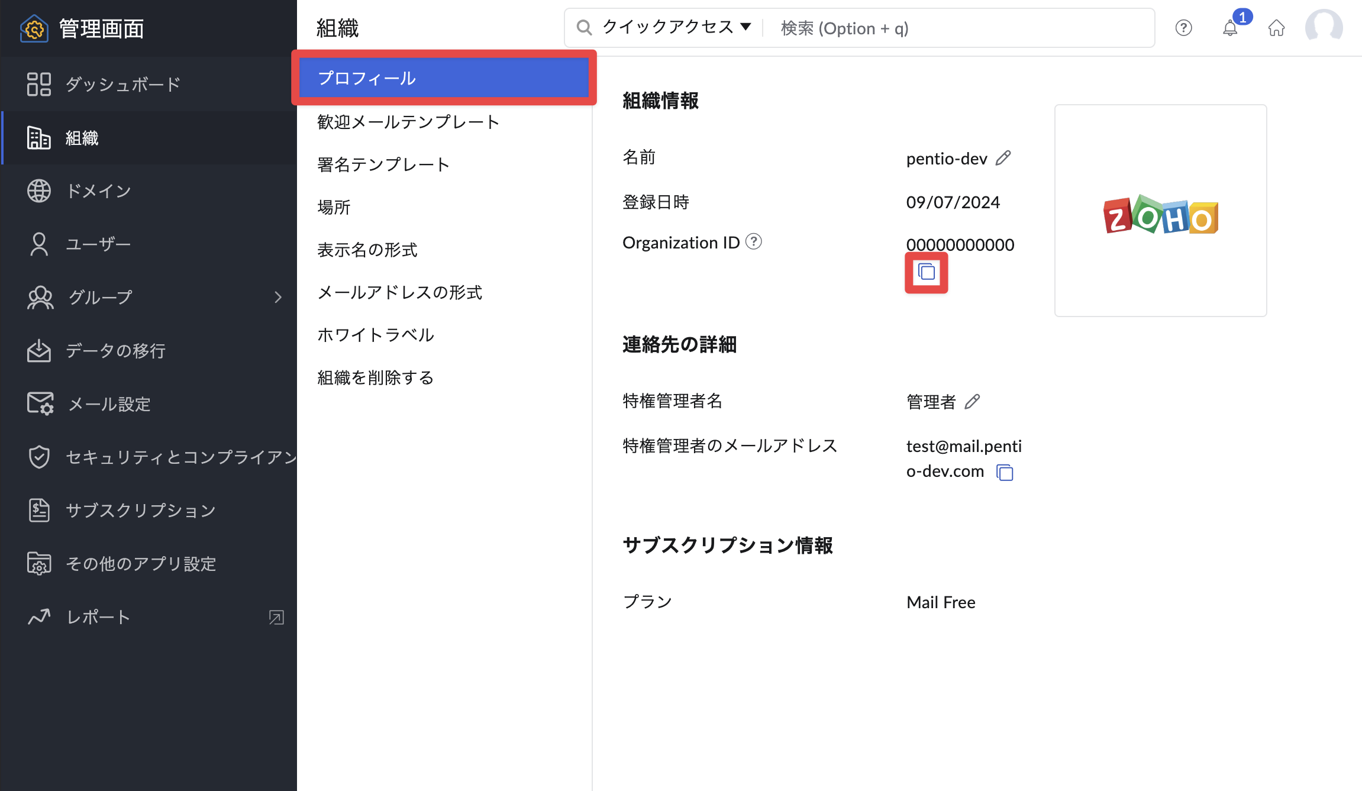Select 組織 in the sidebar
The width and height of the screenshot is (1362, 791).
click(149, 137)
